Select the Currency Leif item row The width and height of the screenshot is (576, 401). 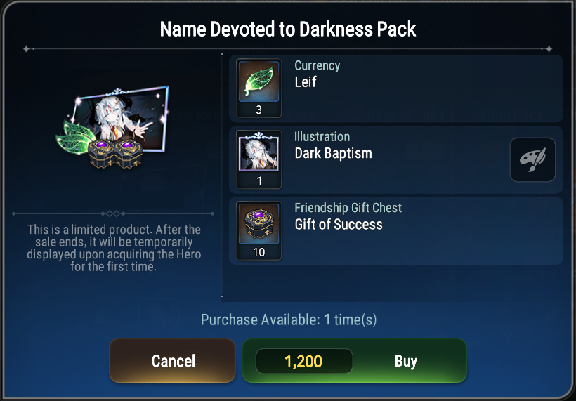[x=396, y=88]
